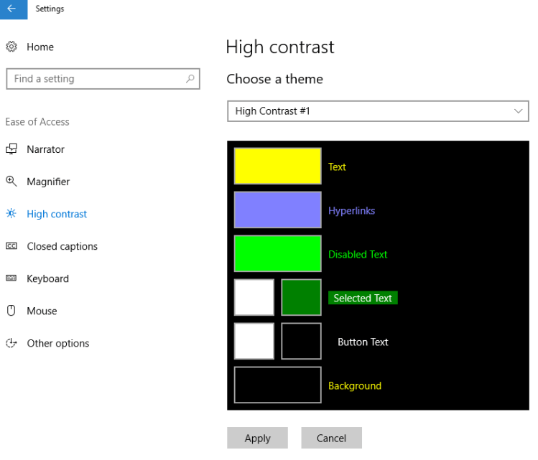The image size is (538, 460).
Task: Click the Mouse icon in sidebar
Action: 11,311
